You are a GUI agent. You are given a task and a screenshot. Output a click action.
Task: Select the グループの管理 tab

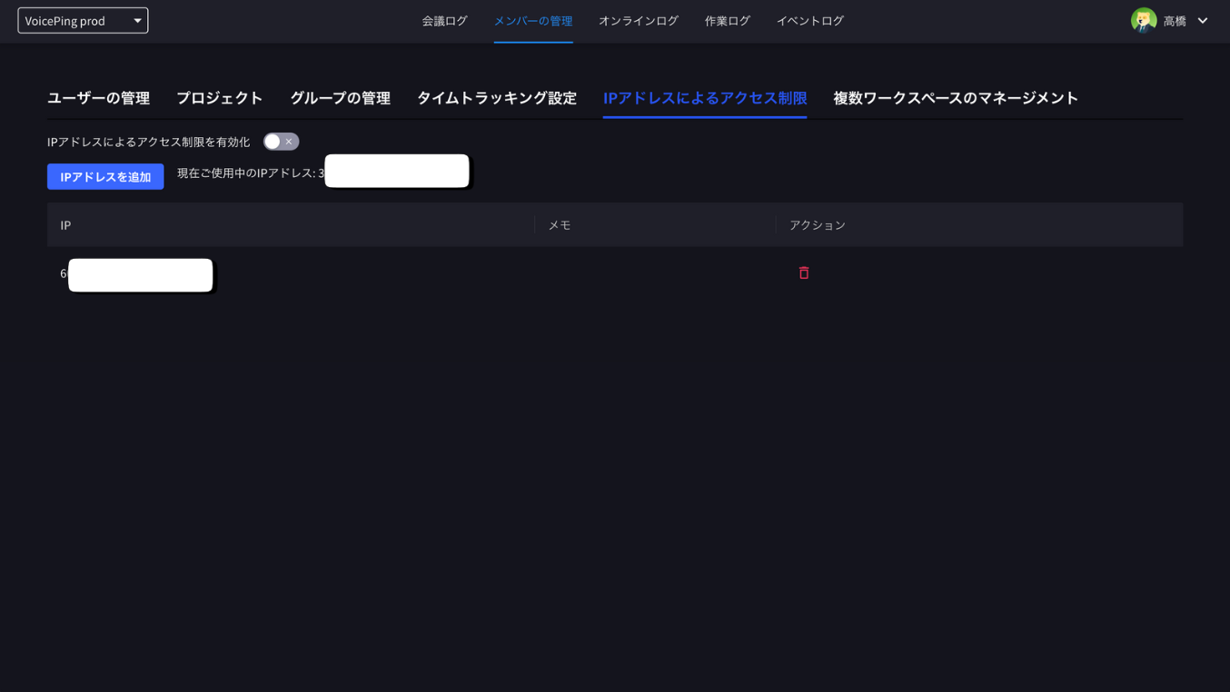(x=340, y=98)
